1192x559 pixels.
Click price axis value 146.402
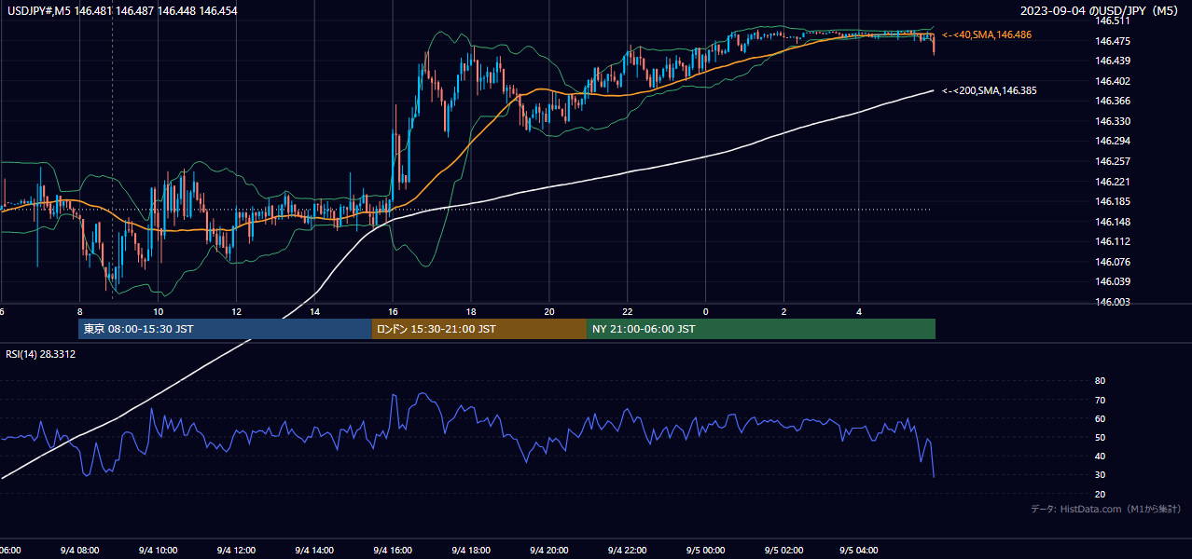[1112, 81]
